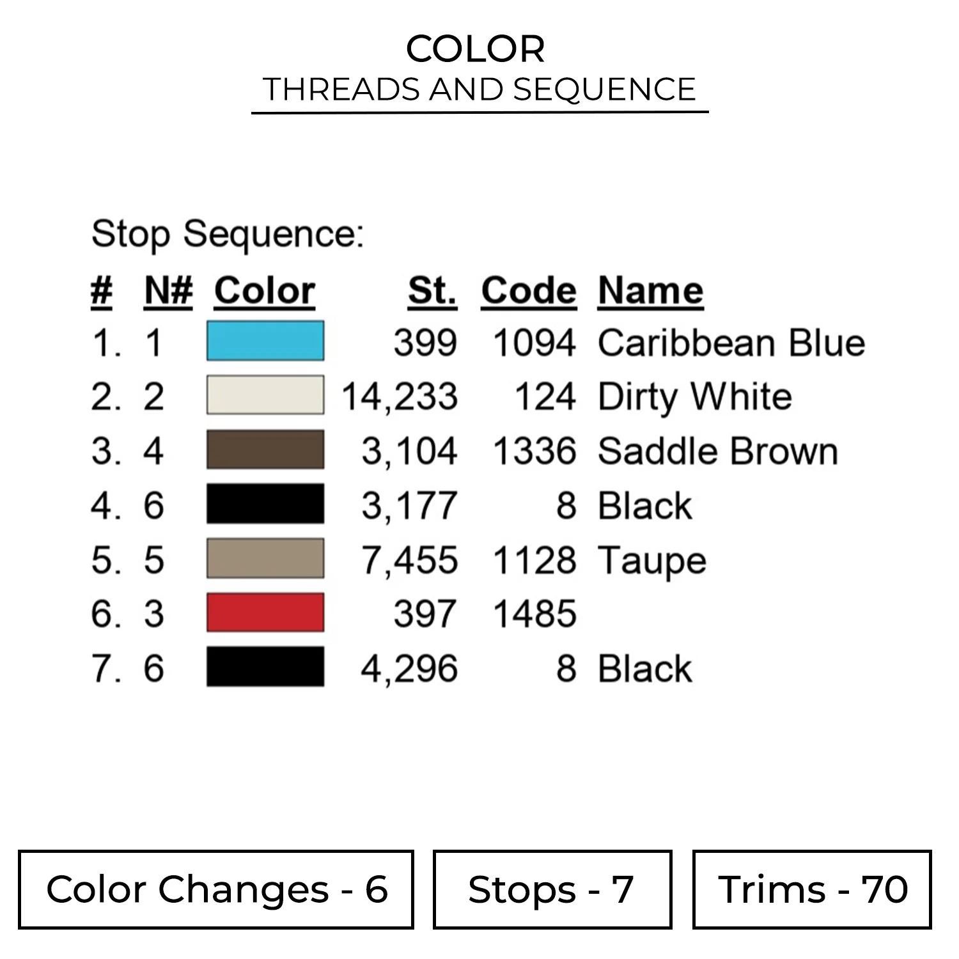Click the red swatch with code 1485
This screenshot has height=959, width=959.
(x=265, y=613)
